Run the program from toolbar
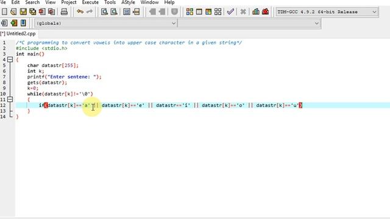Screen dimensions: 390x219 point(199,12)
